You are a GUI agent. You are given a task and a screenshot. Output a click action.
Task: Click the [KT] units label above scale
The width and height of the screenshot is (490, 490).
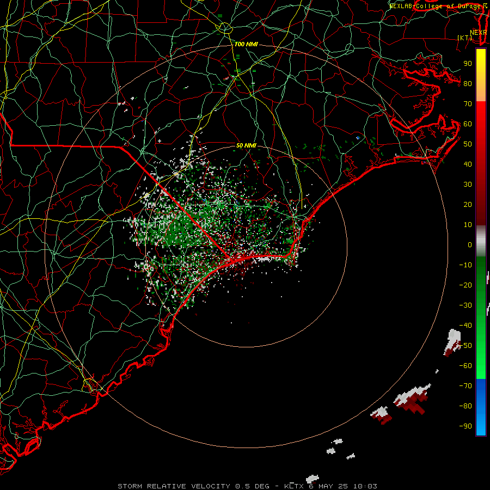[x=465, y=38]
